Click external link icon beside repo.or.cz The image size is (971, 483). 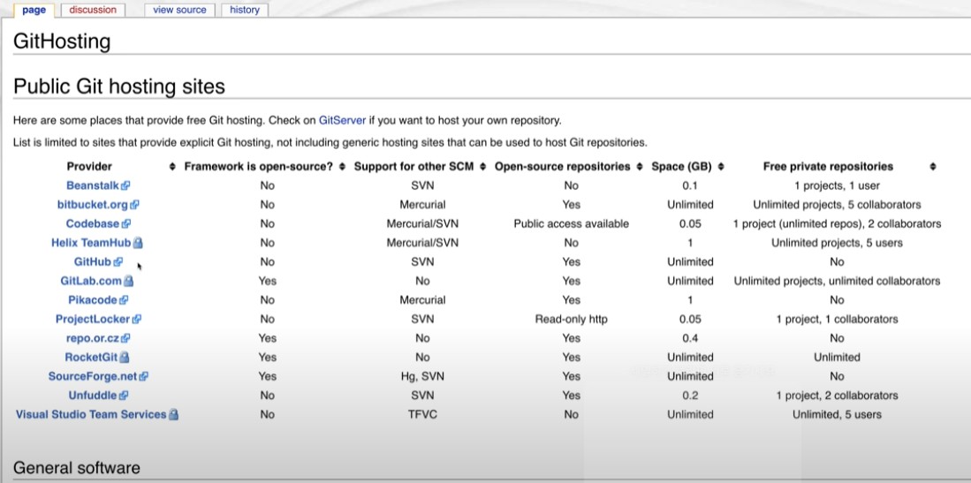(x=125, y=339)
